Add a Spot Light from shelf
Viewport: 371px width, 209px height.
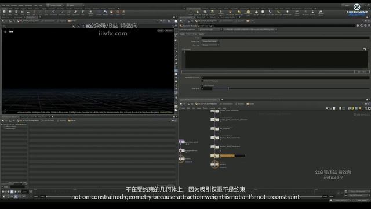205,12
